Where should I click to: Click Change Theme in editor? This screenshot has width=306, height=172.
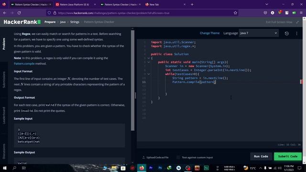pos(209,33)
